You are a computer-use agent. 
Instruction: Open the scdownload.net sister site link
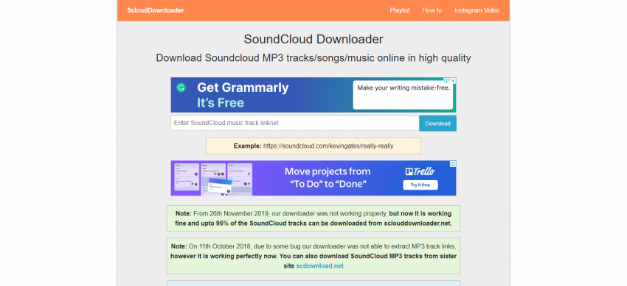(x=319, y=265)
